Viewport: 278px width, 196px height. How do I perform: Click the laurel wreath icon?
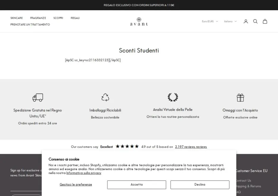pos(173,97)
